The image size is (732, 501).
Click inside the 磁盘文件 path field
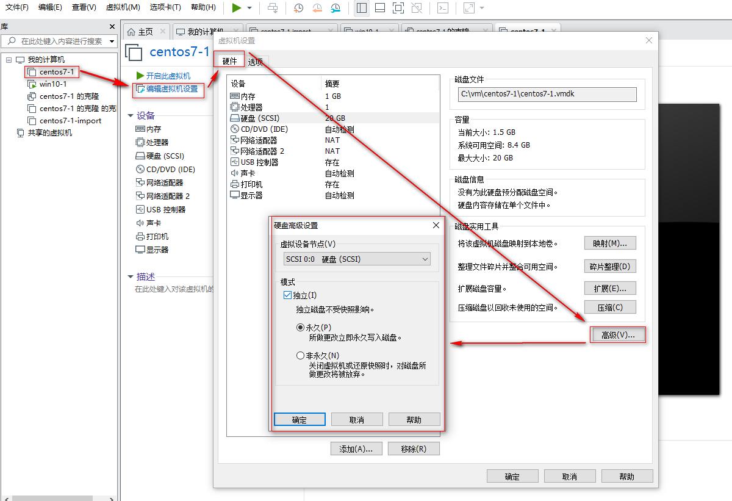pos(546,94)
